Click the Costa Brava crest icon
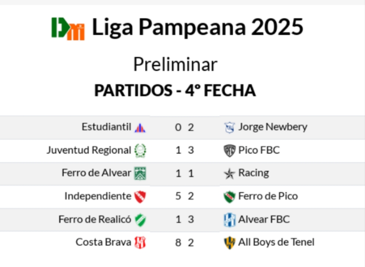Viewport: 365px width, 267px height. (x=140, y=242)
